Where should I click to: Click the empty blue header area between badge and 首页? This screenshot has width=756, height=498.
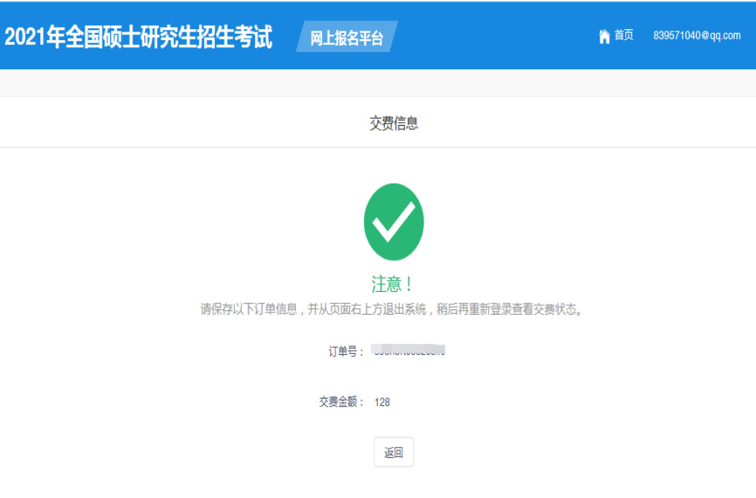coord(496,36)
